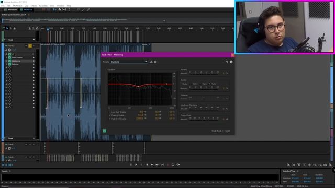Select the Slip tool in toolbar
Screen dimensions: 335x188
point(64,10)
